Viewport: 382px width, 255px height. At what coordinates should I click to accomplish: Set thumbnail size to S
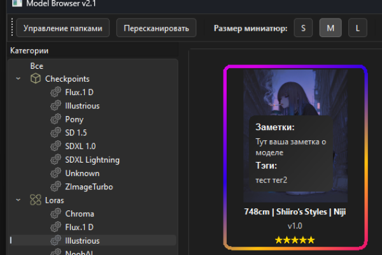[x=303, y=28]
